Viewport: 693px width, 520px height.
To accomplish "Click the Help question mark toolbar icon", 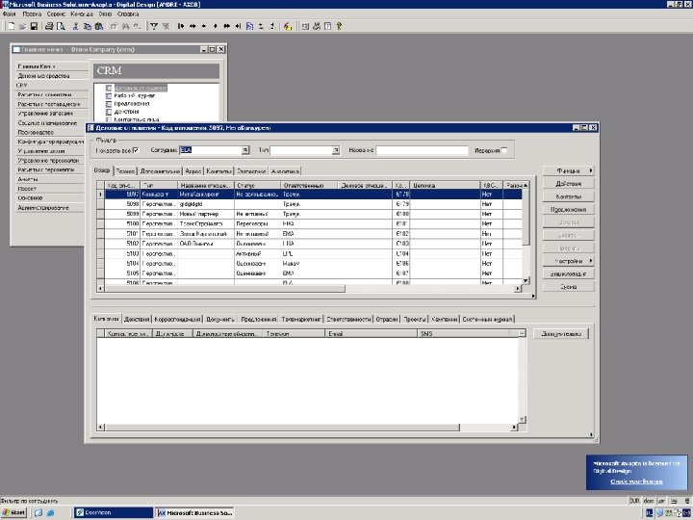I will 339,26.
